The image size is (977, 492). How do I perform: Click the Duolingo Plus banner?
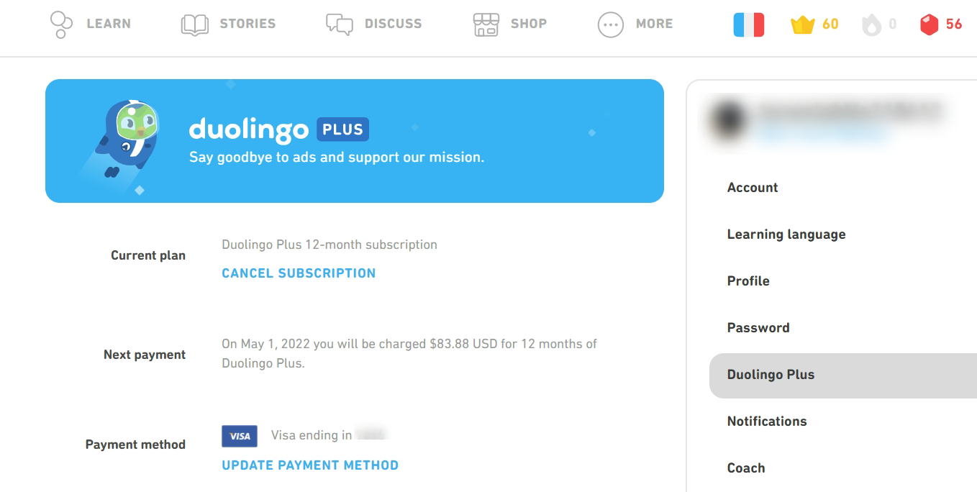coord(354,141)
